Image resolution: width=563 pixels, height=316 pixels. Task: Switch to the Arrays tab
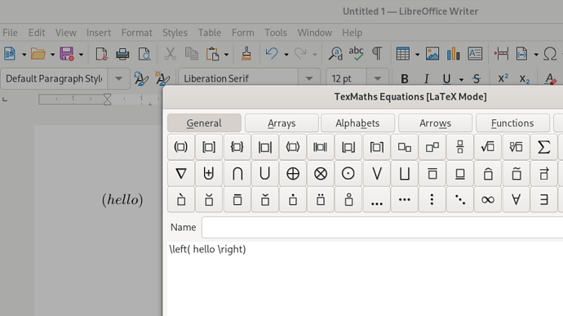coord(281,123)
